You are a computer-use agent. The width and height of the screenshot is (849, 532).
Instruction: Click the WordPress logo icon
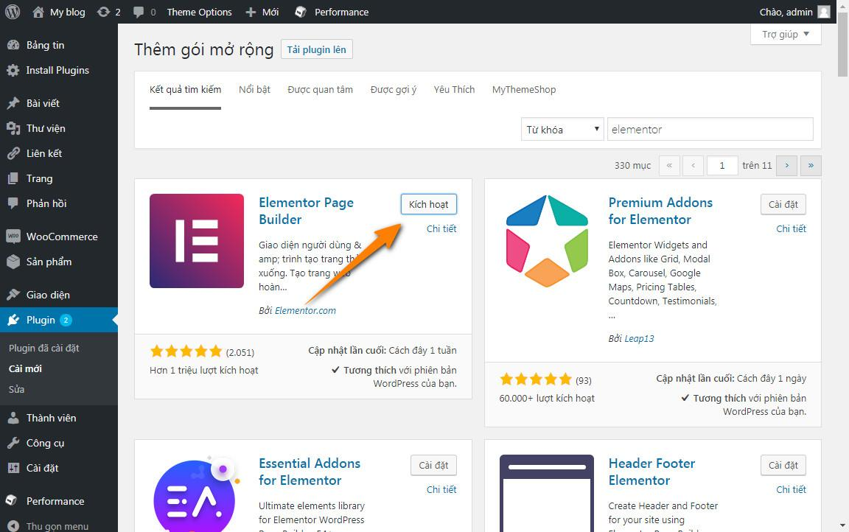(13, 11)
